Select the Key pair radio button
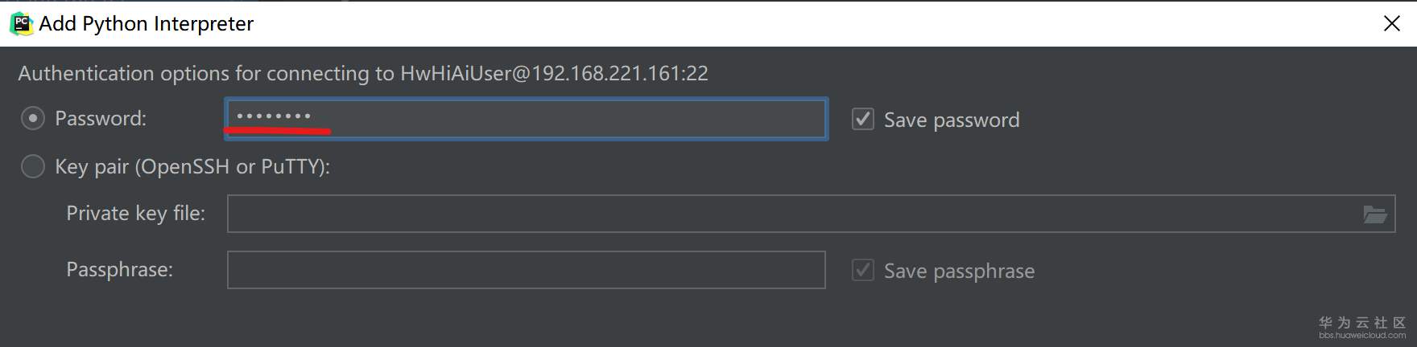 pyautogui.click(x=32, y=166)
